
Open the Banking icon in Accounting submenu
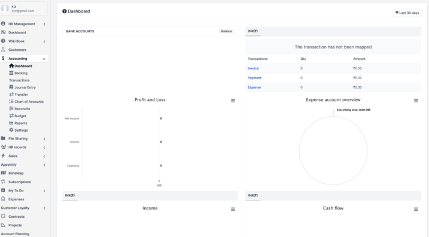pos(11,73)
